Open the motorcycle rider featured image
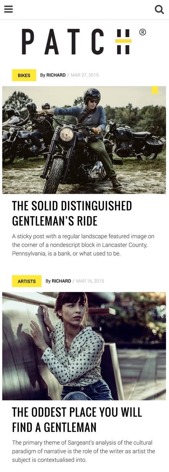This screenshot has width=169, height=472. 84,140
